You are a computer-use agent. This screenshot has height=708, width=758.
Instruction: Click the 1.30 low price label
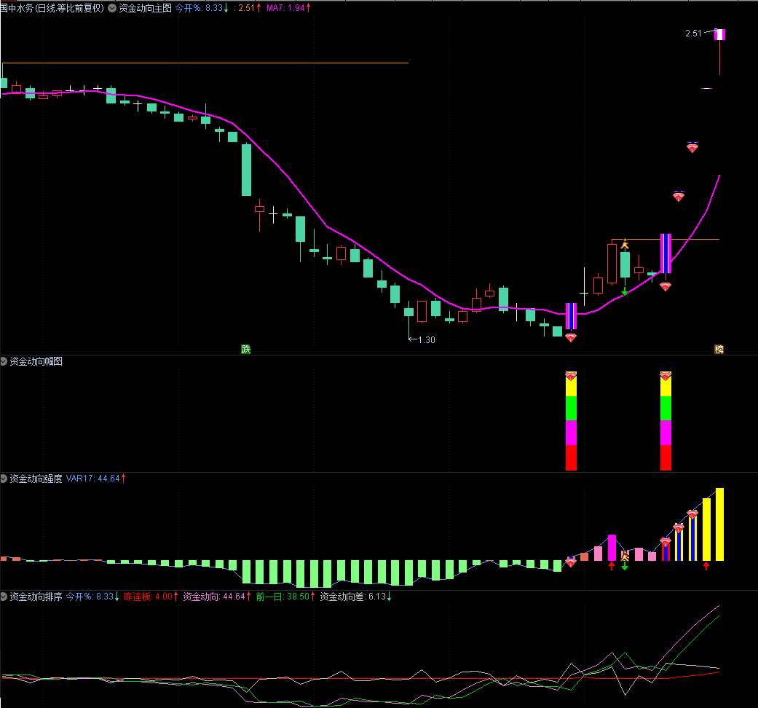(427, 340)
